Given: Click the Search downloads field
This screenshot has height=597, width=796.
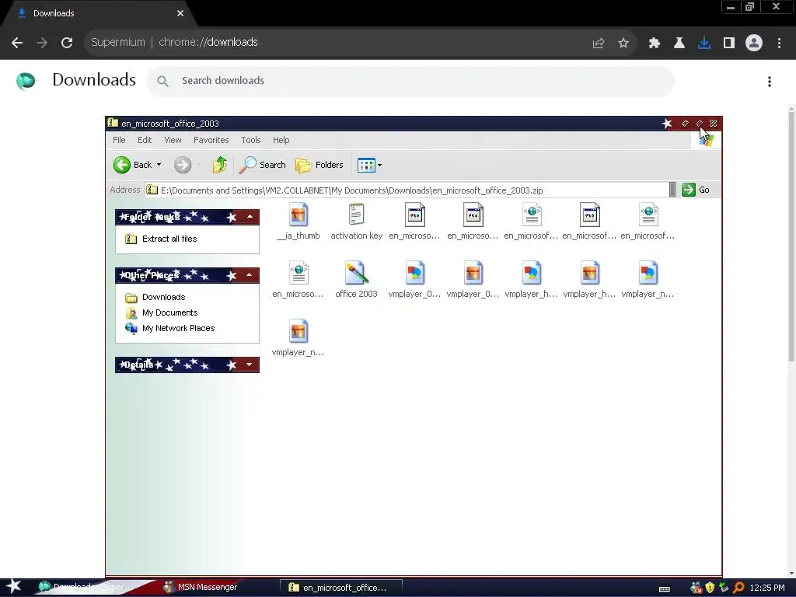Looking at the screenshot, I should pos(410,81).
